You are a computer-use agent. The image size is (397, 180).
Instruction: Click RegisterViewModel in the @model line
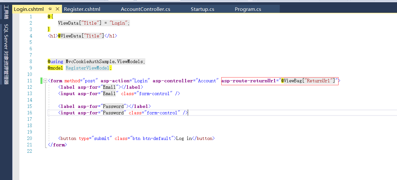point(87,68)
